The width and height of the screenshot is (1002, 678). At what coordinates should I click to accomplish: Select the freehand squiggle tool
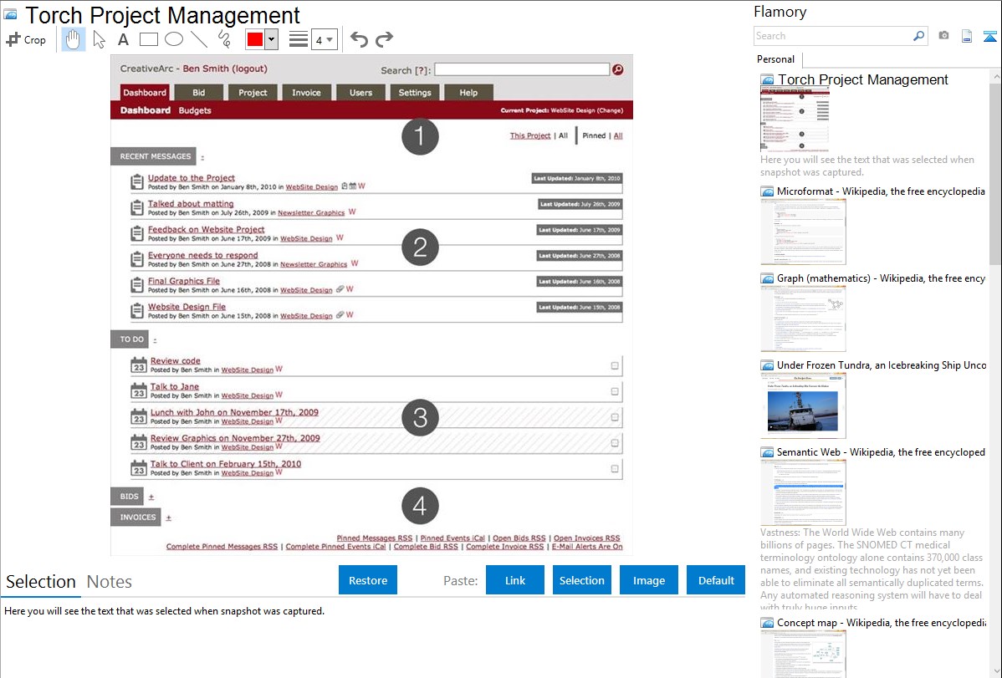pos(224,39)
